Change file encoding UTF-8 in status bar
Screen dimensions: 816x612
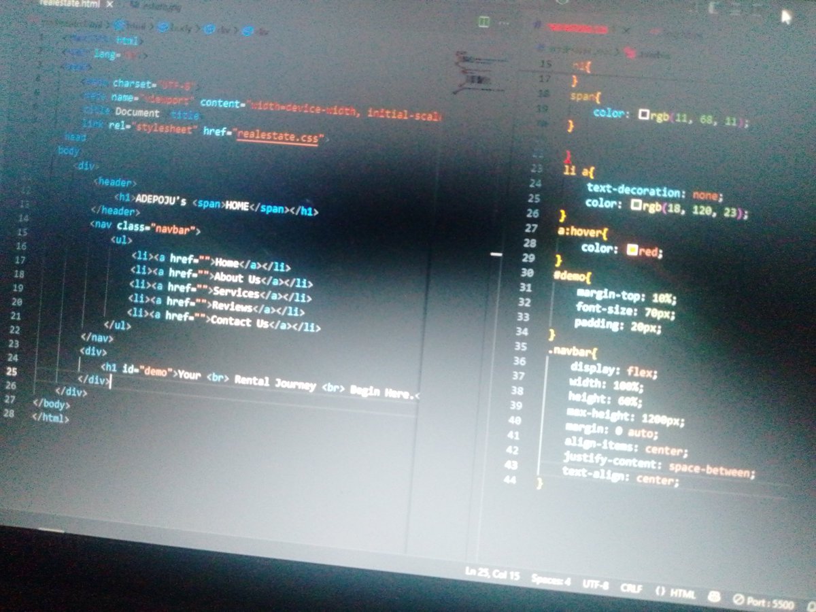click(596, 585)
